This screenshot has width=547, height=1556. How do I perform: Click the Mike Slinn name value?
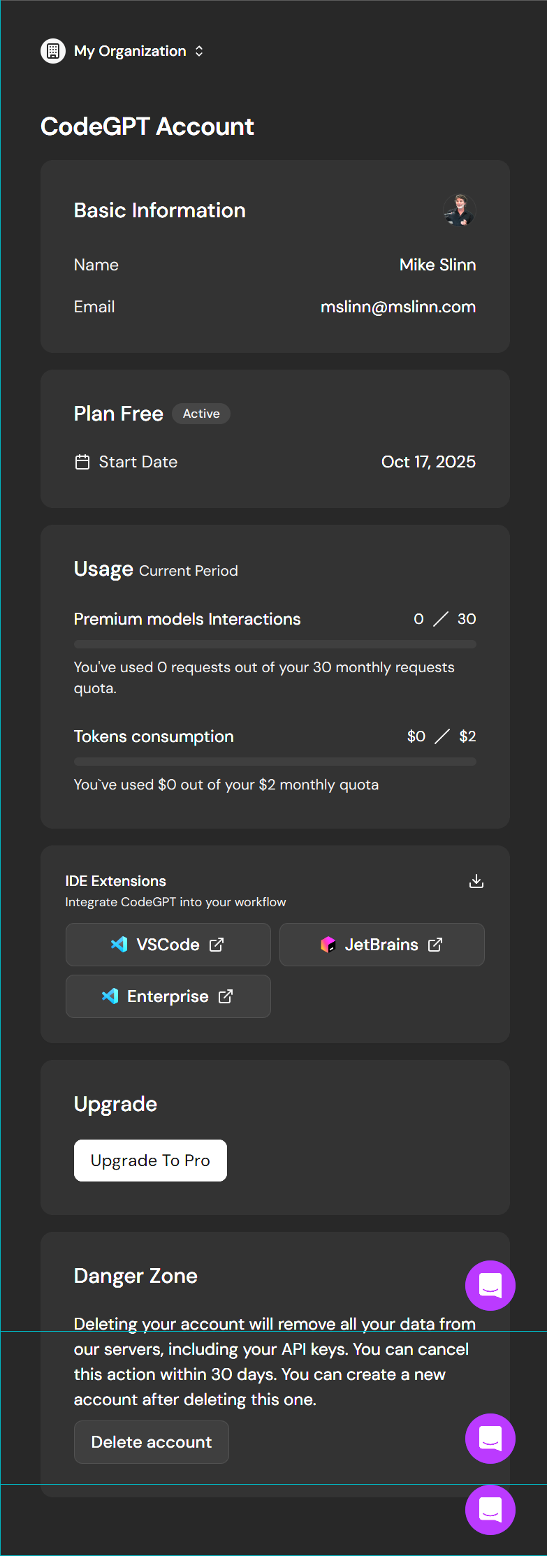click(x=437, y=265)
